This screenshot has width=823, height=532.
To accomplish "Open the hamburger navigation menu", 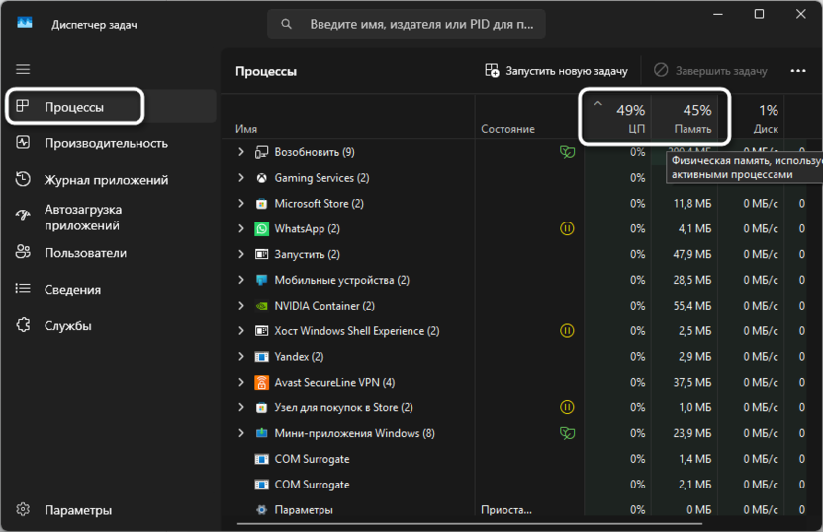I will pyautogui.click(x=23, y=70).
